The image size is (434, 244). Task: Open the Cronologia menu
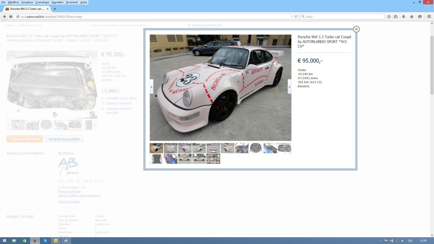[x=42, y=2]
